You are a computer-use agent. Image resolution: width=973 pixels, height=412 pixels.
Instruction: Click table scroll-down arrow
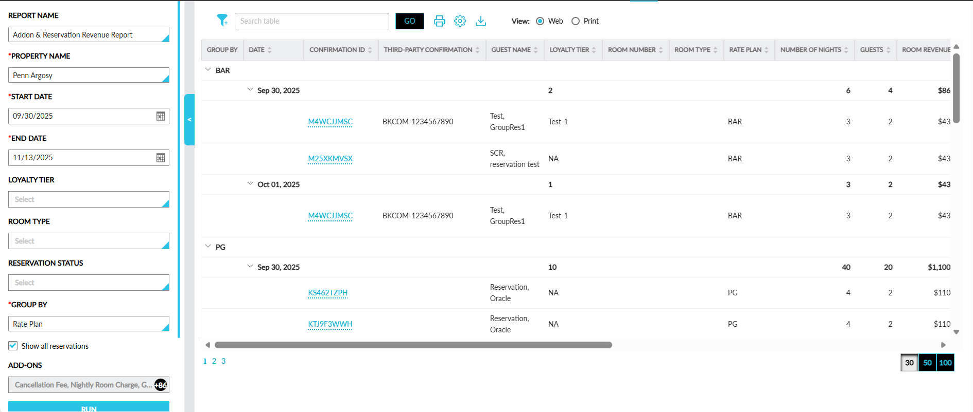pos(957,332)
